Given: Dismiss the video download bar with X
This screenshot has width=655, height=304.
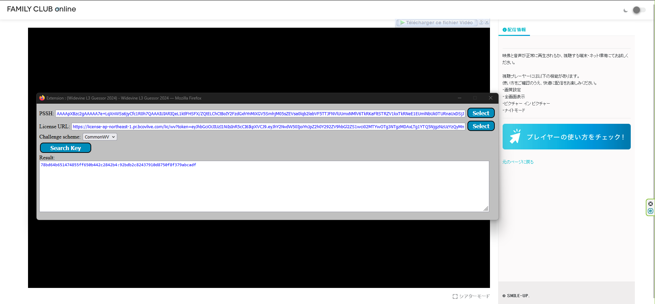Looking at the screenshot, I should [487, 22].
